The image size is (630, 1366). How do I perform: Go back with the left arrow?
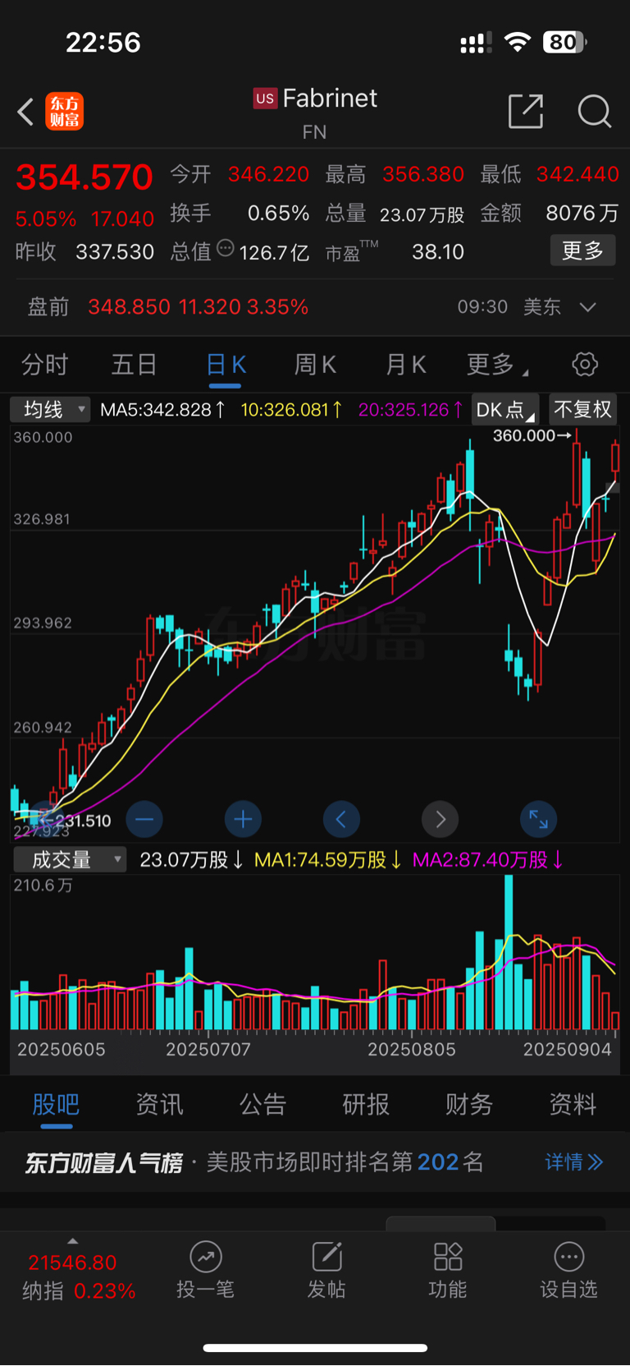click(26, 112)
